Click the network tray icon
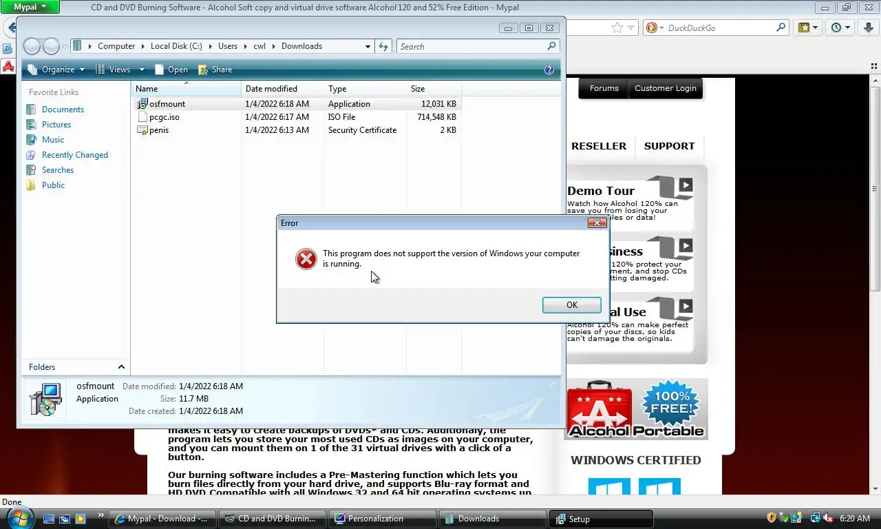The image size is (881, 529). (815, 518)
